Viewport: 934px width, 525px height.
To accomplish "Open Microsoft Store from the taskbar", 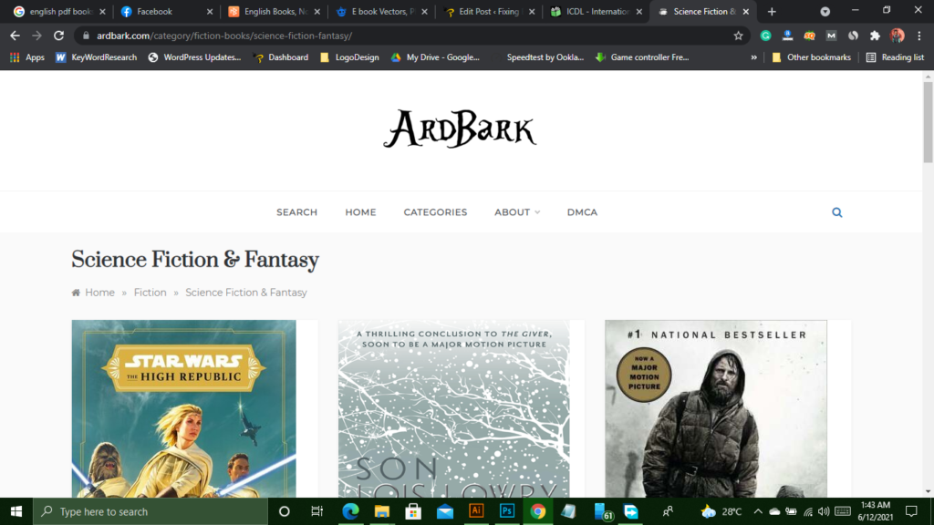I will click(x=413, y=511).
